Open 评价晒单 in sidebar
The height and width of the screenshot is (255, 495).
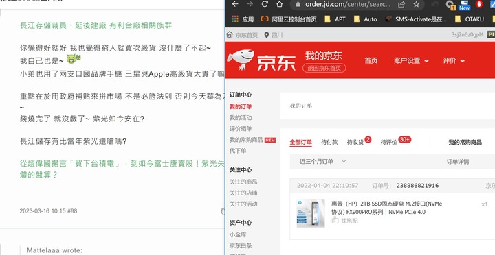241,129
